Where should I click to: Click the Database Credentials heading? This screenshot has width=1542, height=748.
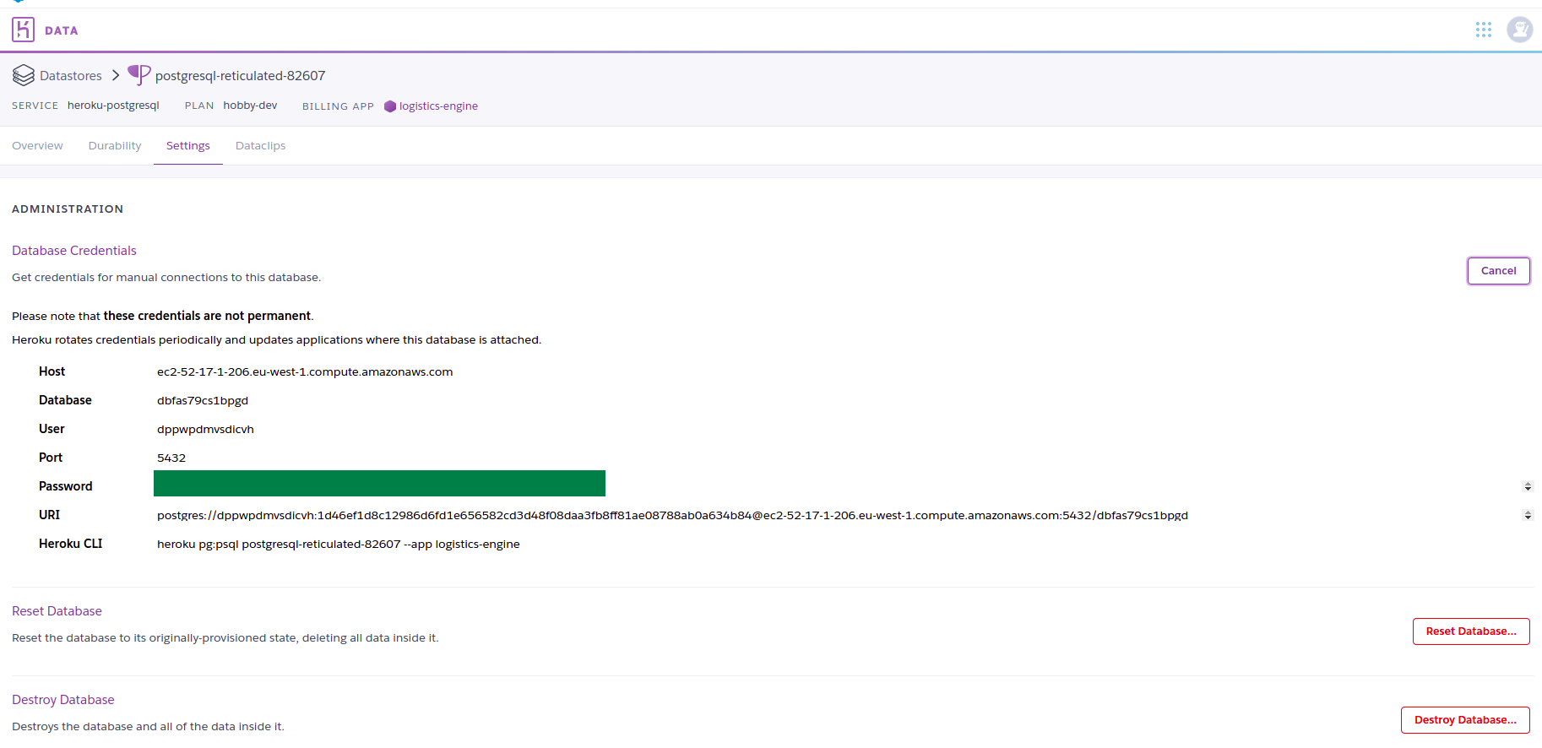click(74, 251)
